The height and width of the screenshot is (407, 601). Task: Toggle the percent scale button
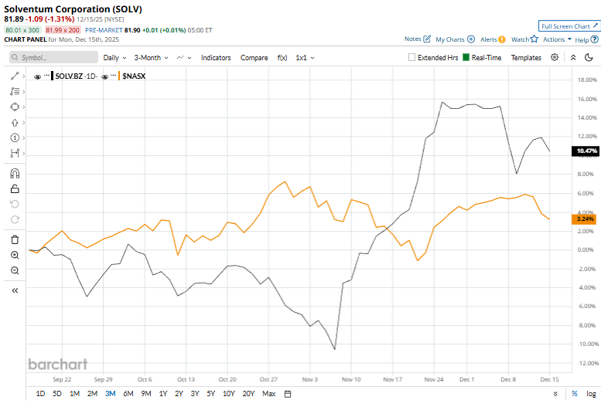coord(575,394)
